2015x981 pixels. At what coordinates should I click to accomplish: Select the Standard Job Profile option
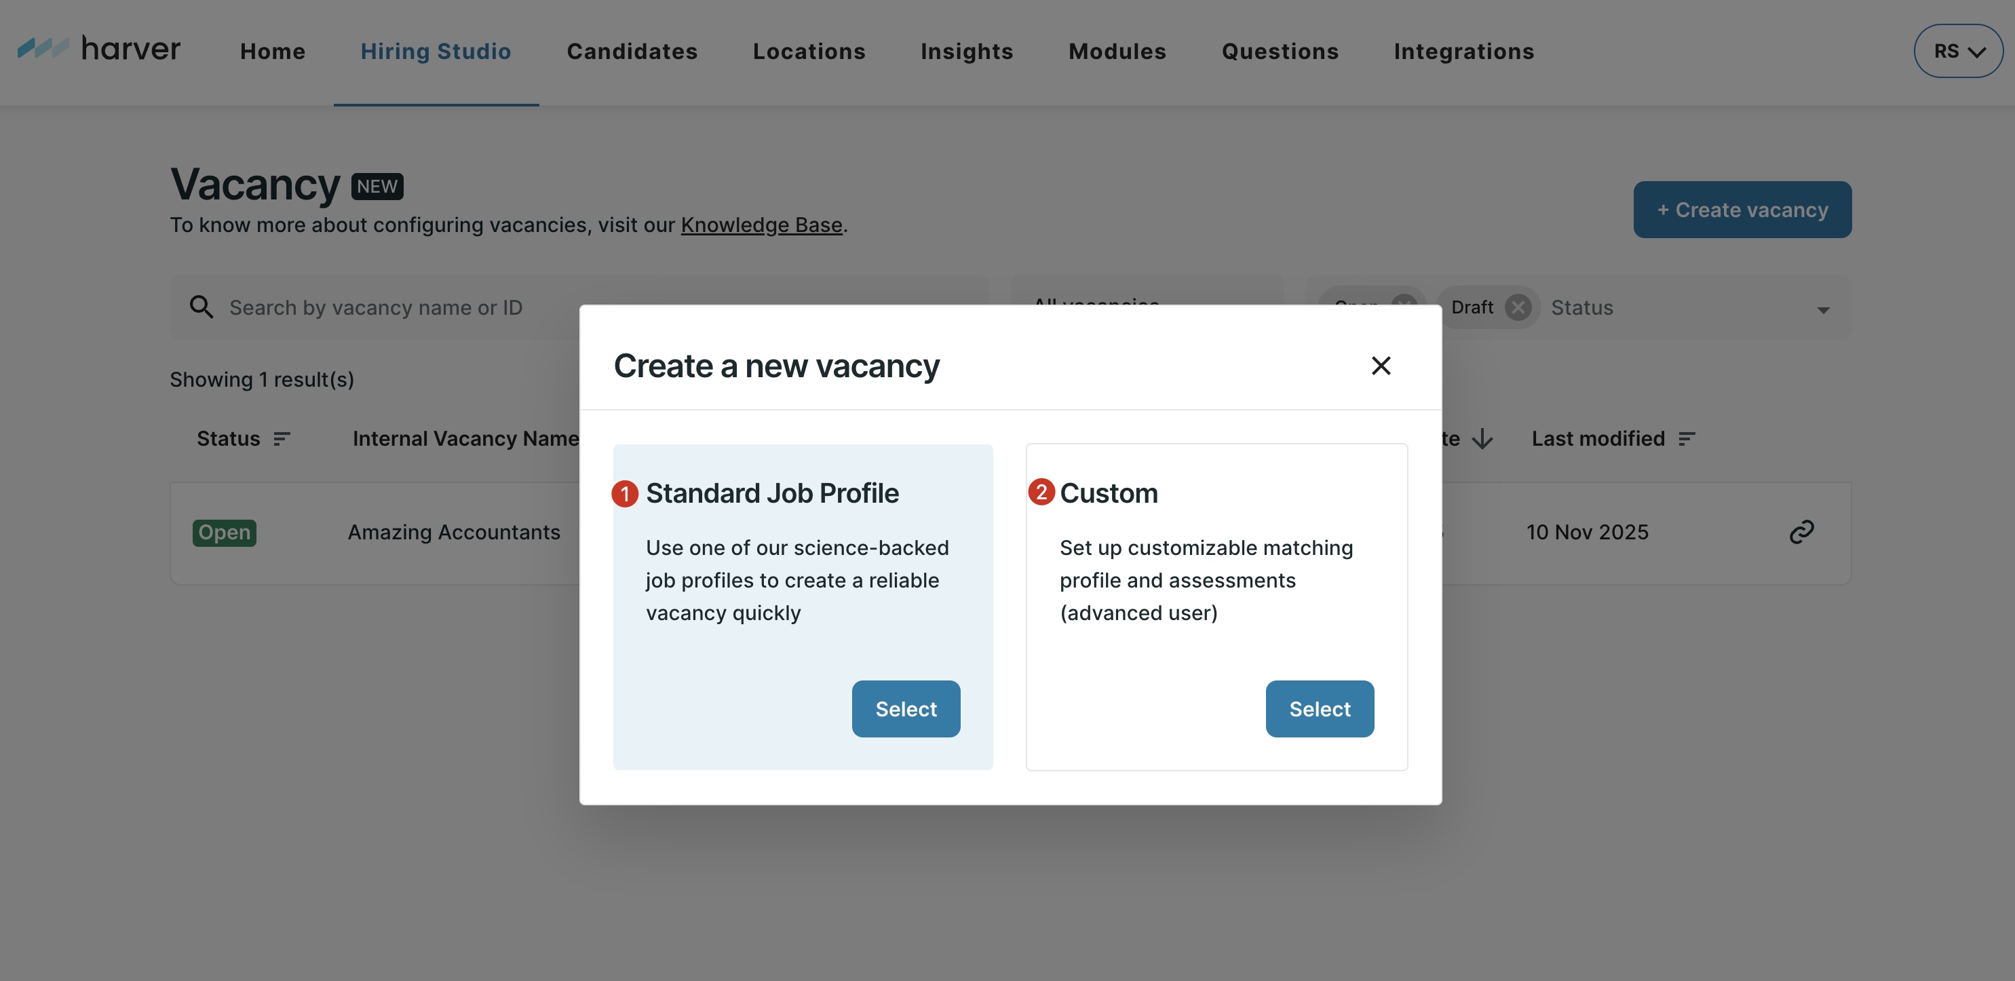tap(906, 709)
